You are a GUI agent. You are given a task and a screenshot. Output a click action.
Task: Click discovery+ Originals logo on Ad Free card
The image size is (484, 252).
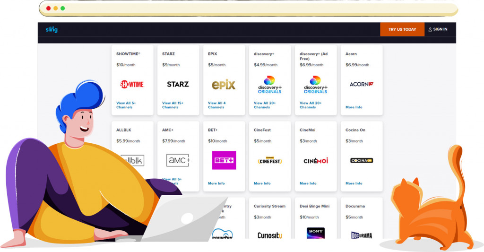(315, 84)
